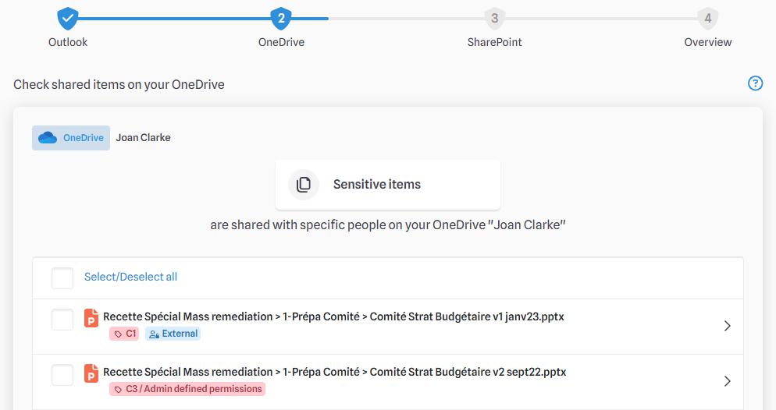776x410 pixels.
Task: Check the box for Budgétaire v1 janv23.pptx
Action: coord(62,320)
